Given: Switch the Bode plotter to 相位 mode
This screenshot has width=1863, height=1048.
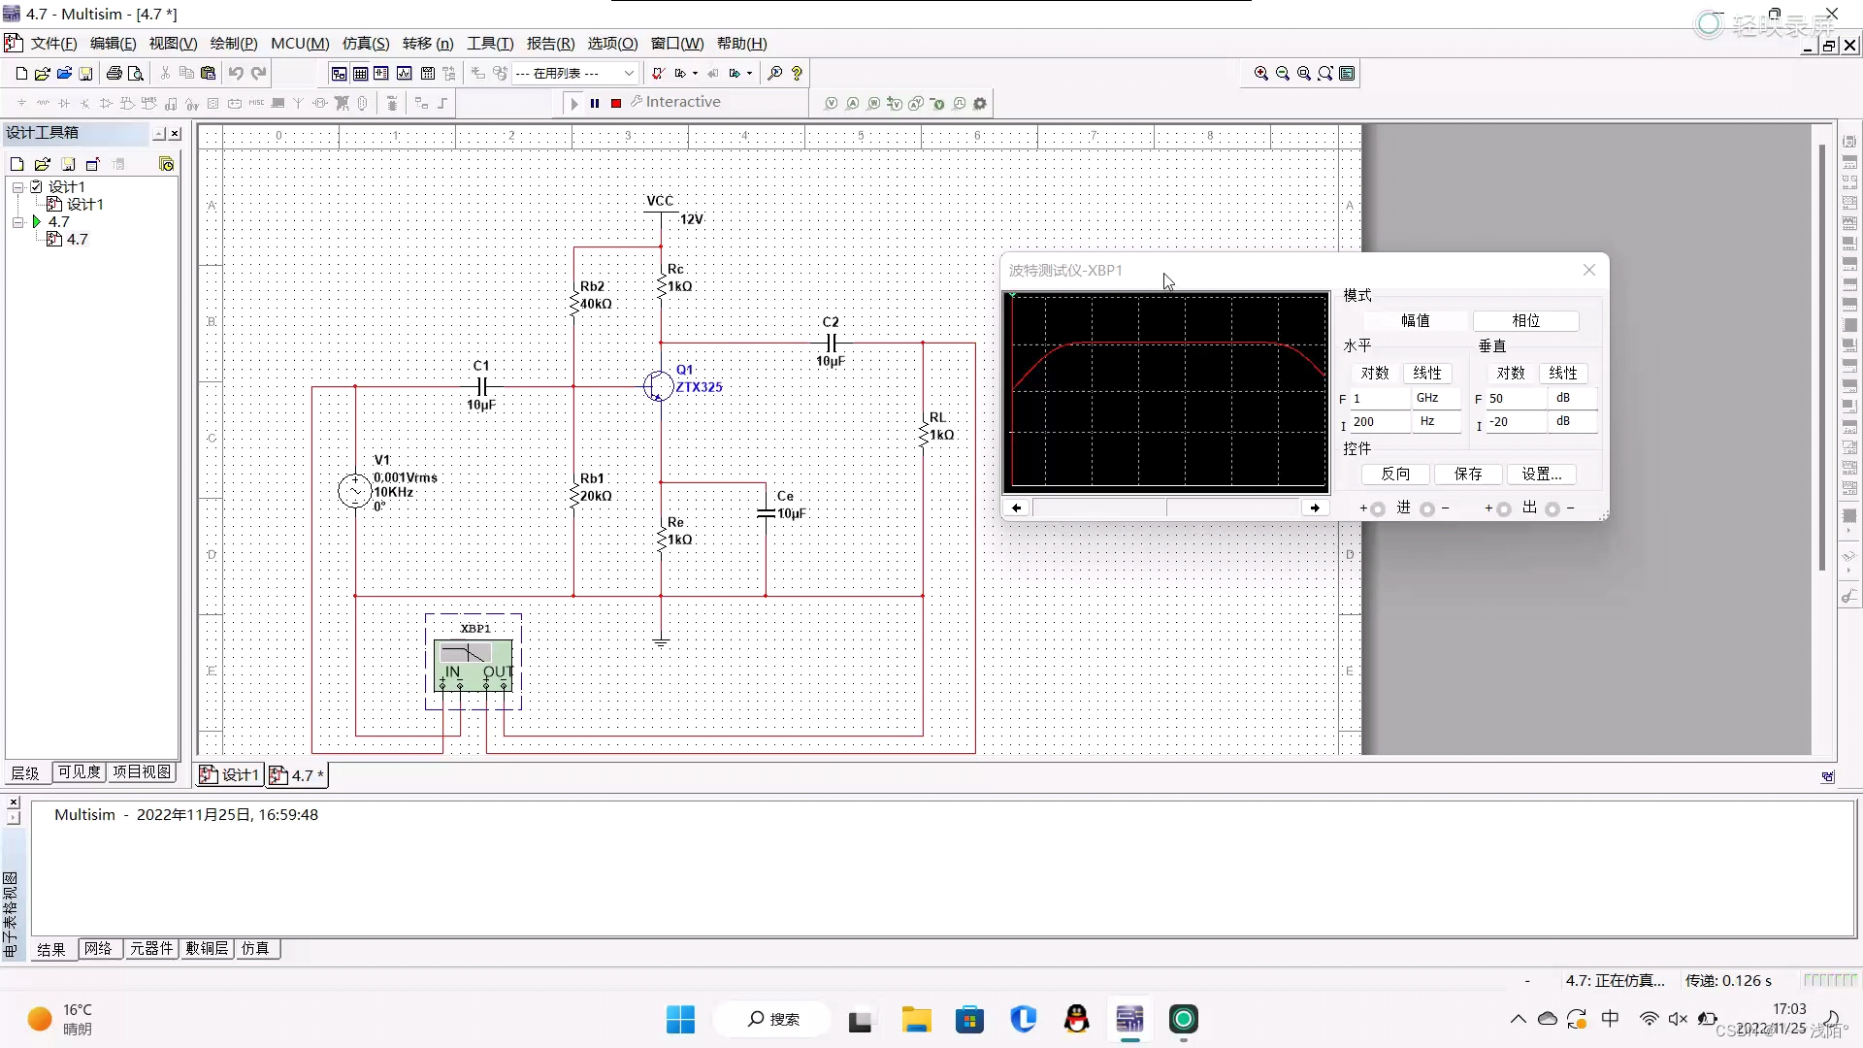Looking at the screenshot, I should click(x=1525, y=320).
